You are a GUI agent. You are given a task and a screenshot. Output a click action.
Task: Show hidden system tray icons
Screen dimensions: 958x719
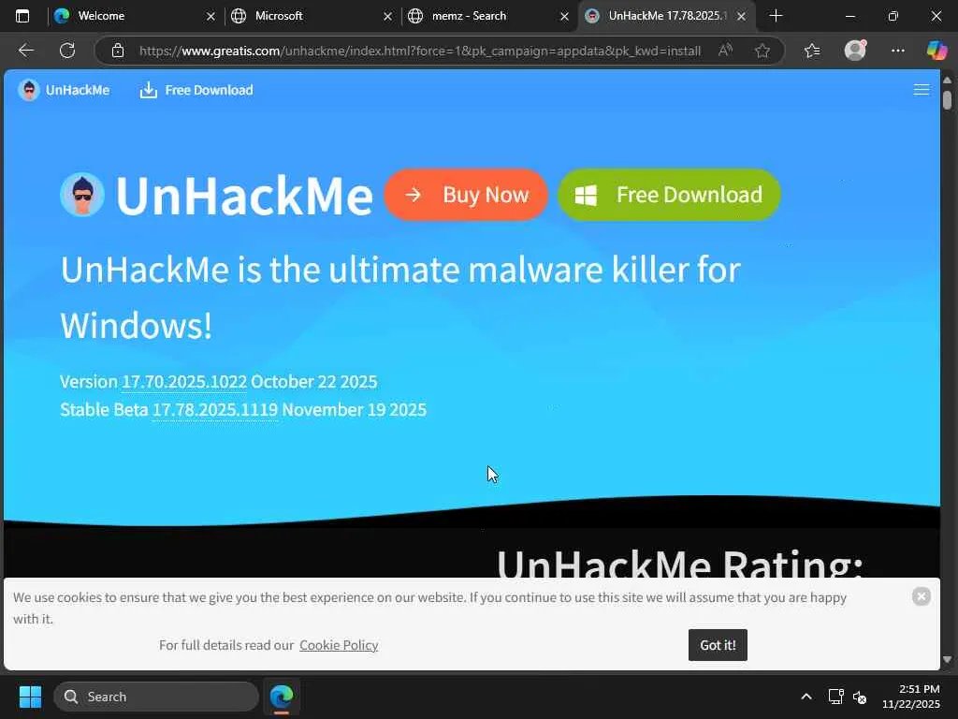click(x=806, y=697)
